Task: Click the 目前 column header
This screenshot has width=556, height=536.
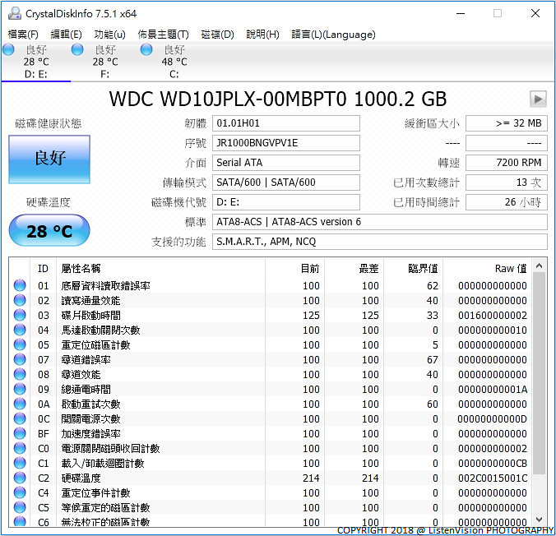Action: 295,268
